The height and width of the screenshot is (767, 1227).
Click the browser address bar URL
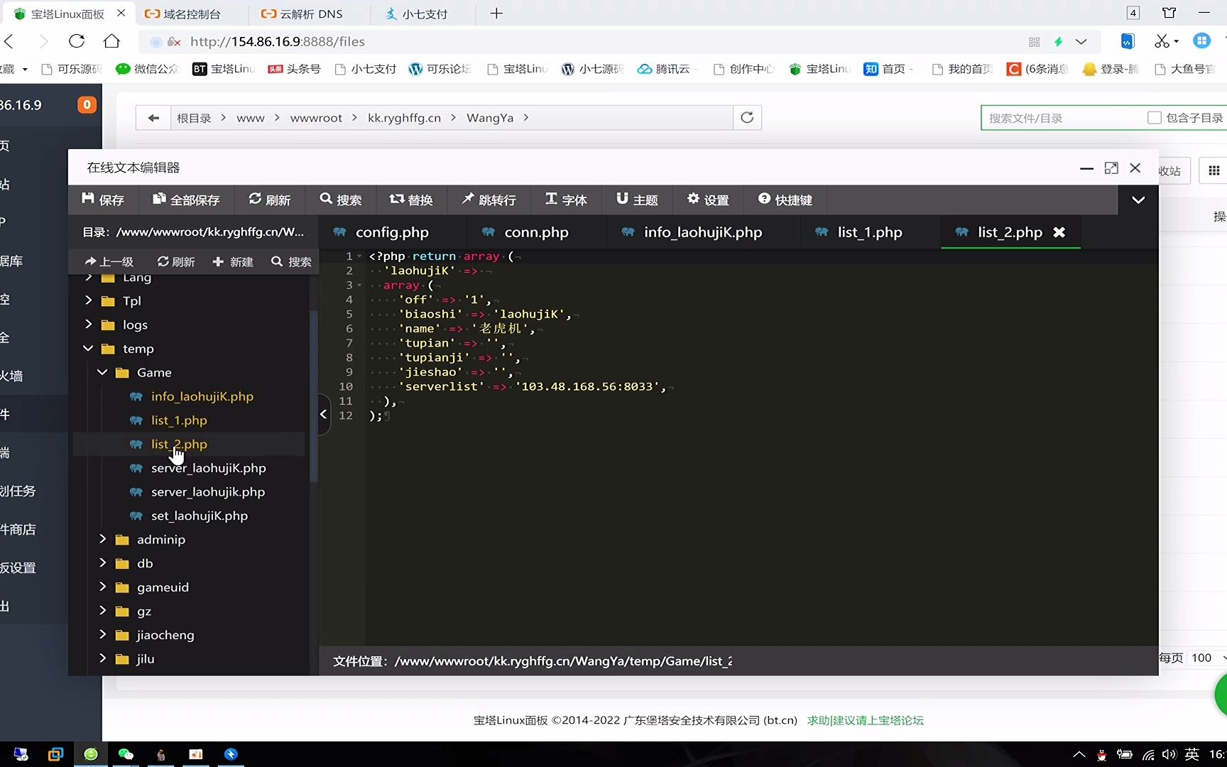(x=277, y=42)
